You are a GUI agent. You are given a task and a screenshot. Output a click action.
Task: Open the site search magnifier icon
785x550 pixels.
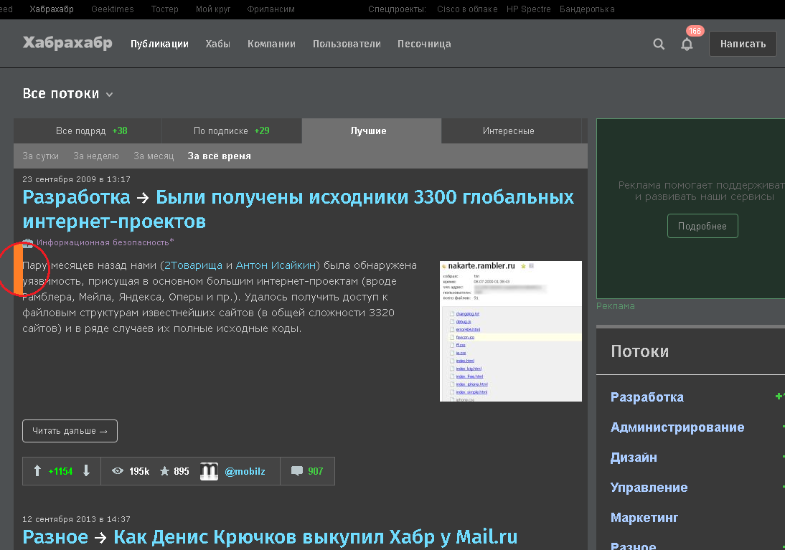pos(659,44)
